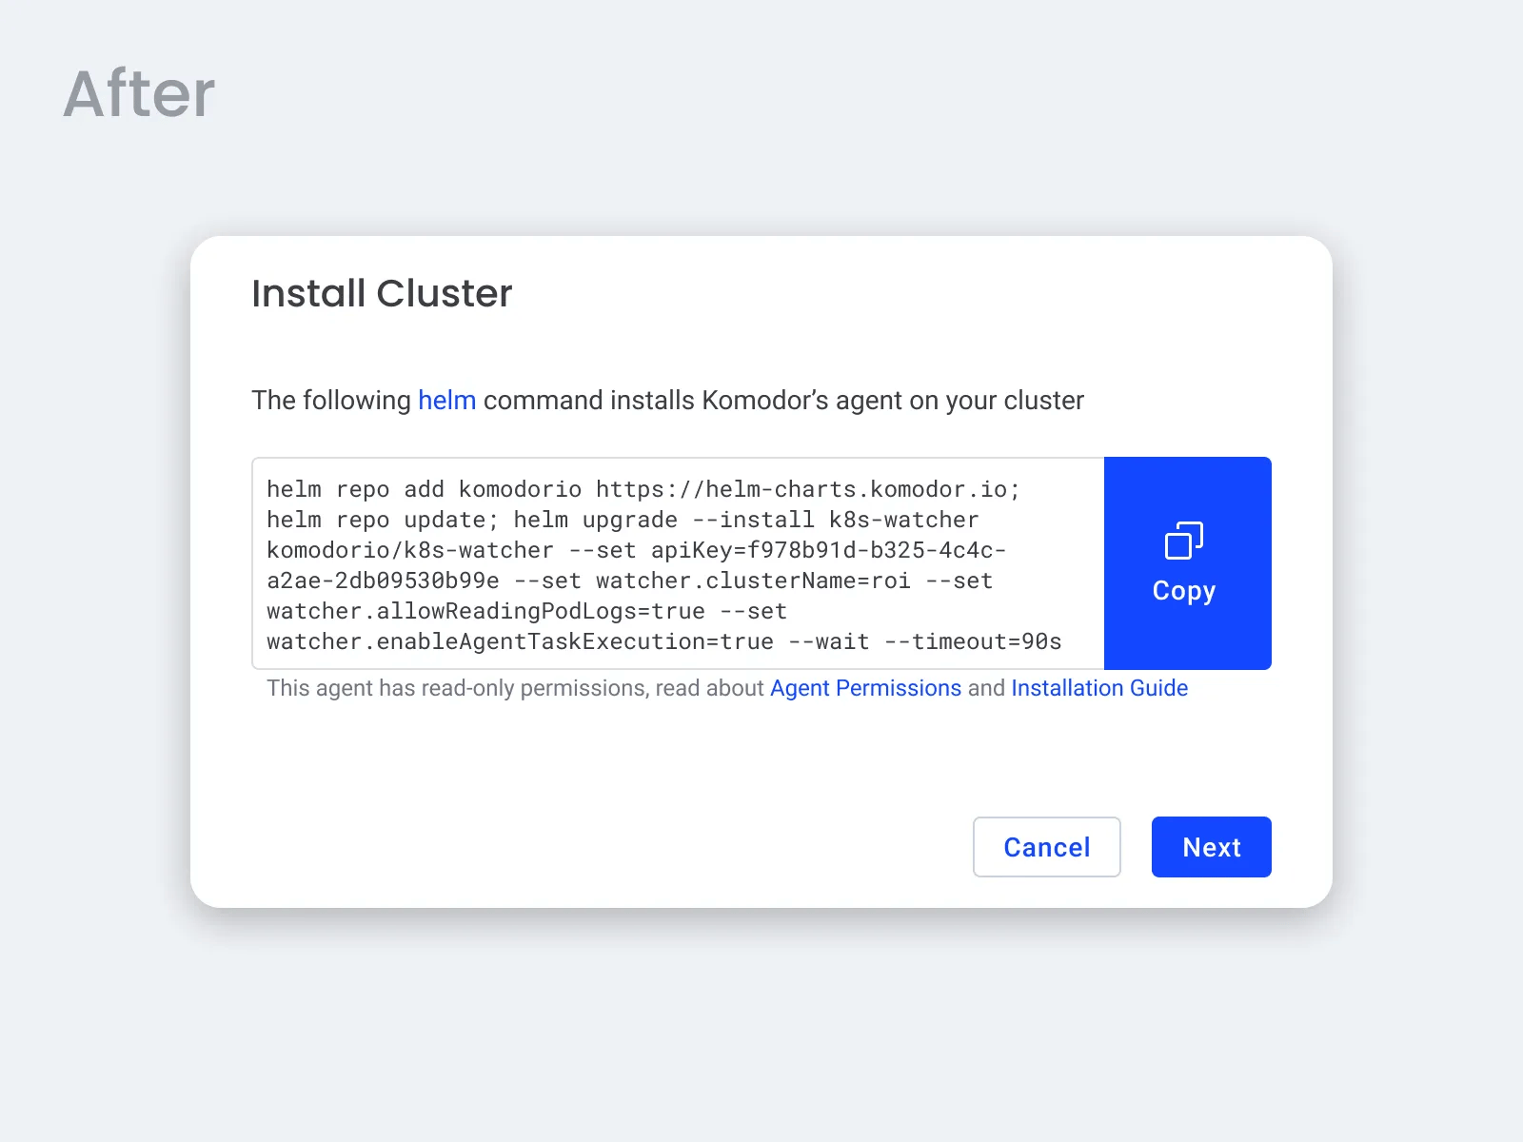This screenshot has width=1523, height=1142.
Task: Open the Agent Permissions link
Action: pyautogui.click(x=865, y=688)
